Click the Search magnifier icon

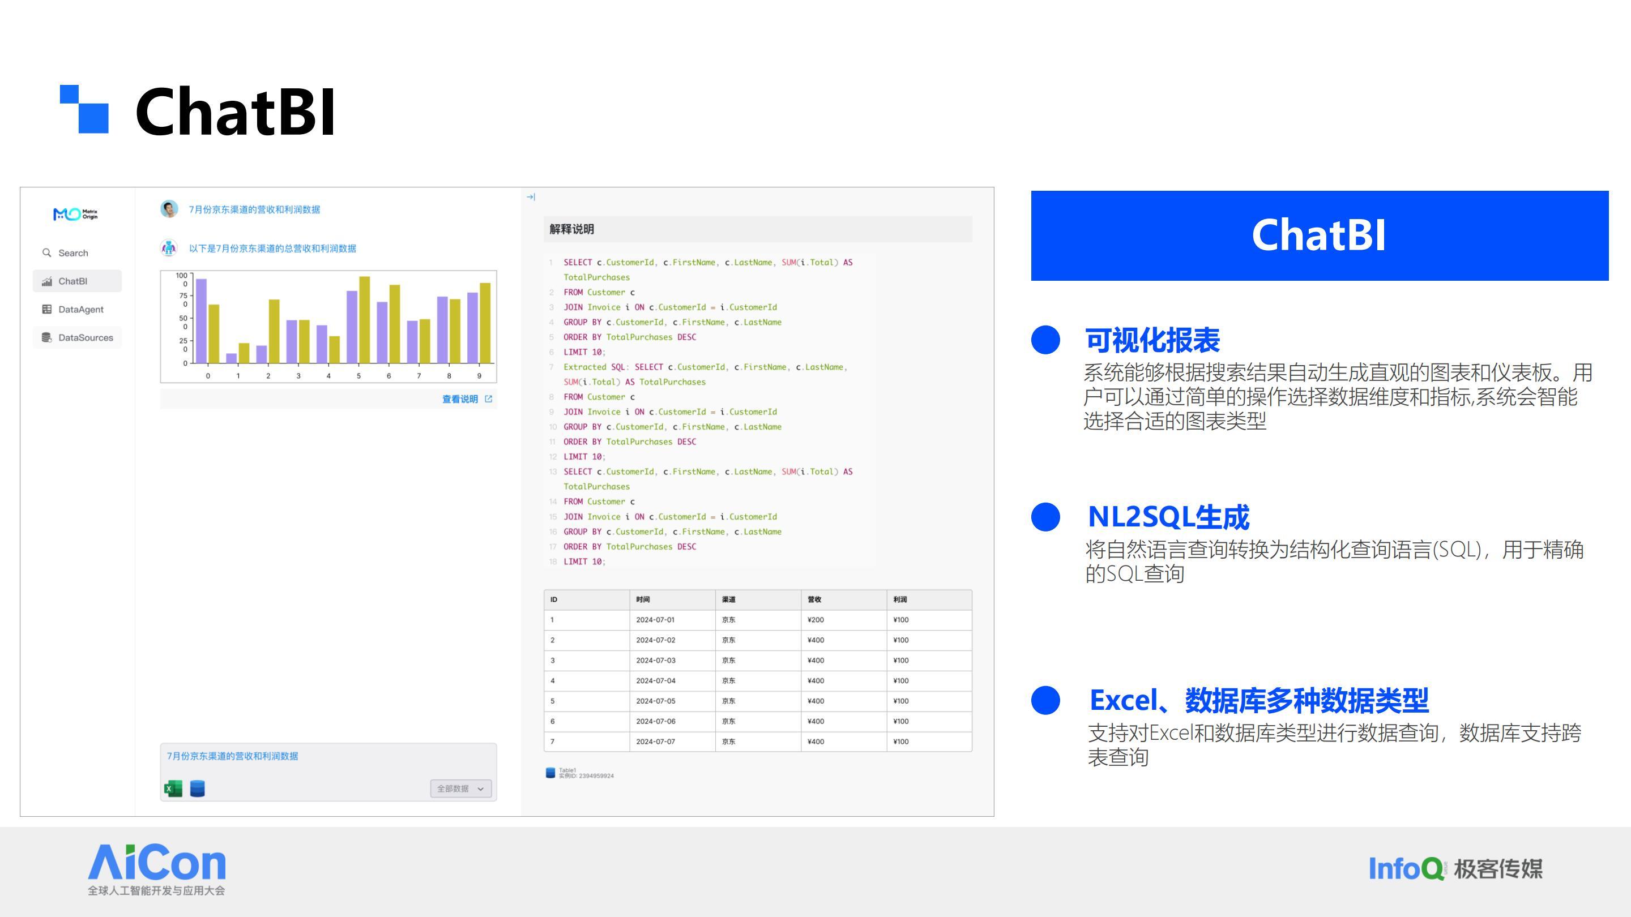pos(47,252)
